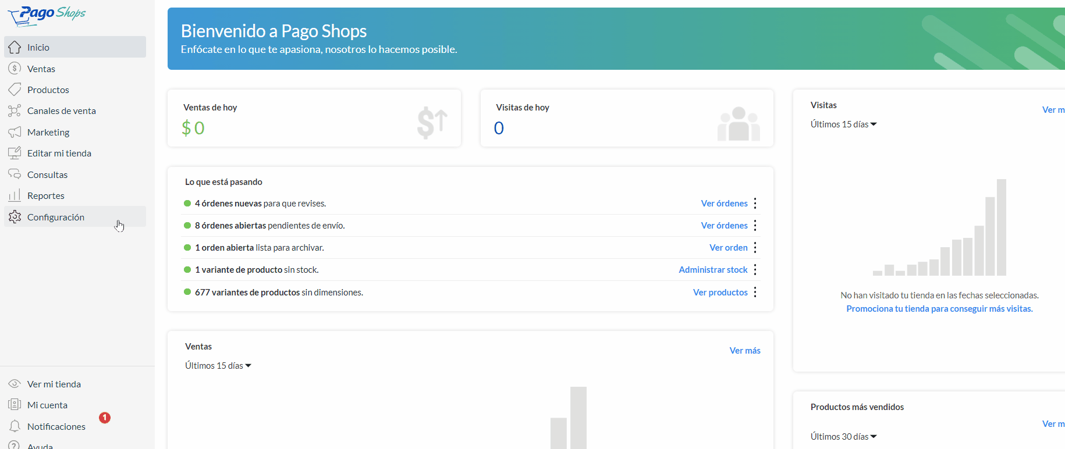
Task: Open Ventas in sidebar menu
Action: (x=75, y=69)
